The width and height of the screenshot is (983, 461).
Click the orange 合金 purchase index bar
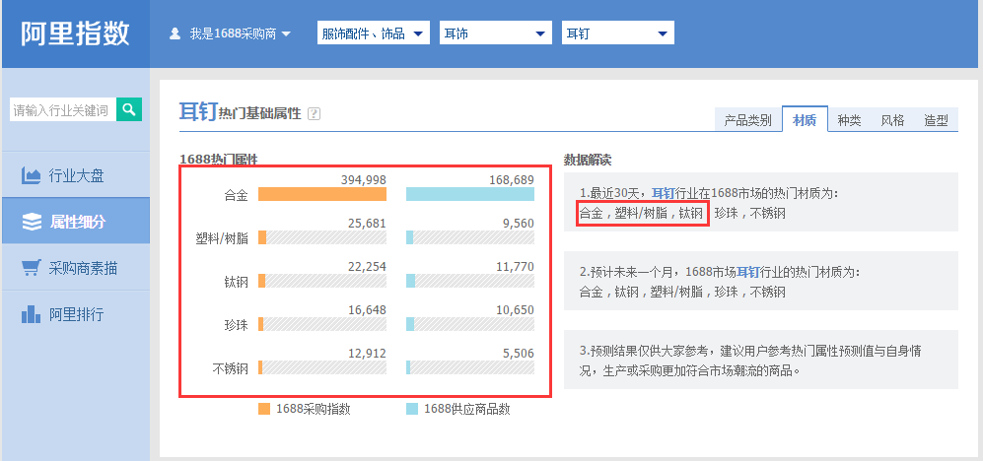point(321,194)
